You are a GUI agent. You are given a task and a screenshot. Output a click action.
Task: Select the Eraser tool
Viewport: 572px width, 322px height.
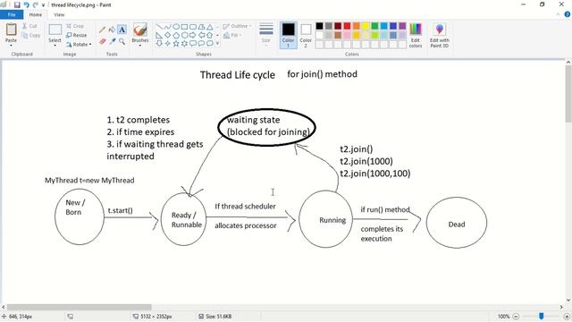(x=103, y=41)
